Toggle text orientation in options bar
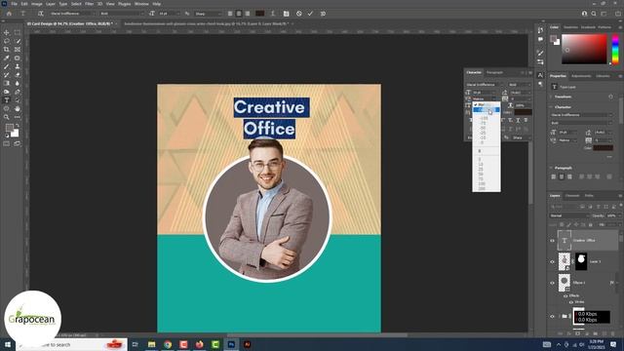 tap(41, 14)
